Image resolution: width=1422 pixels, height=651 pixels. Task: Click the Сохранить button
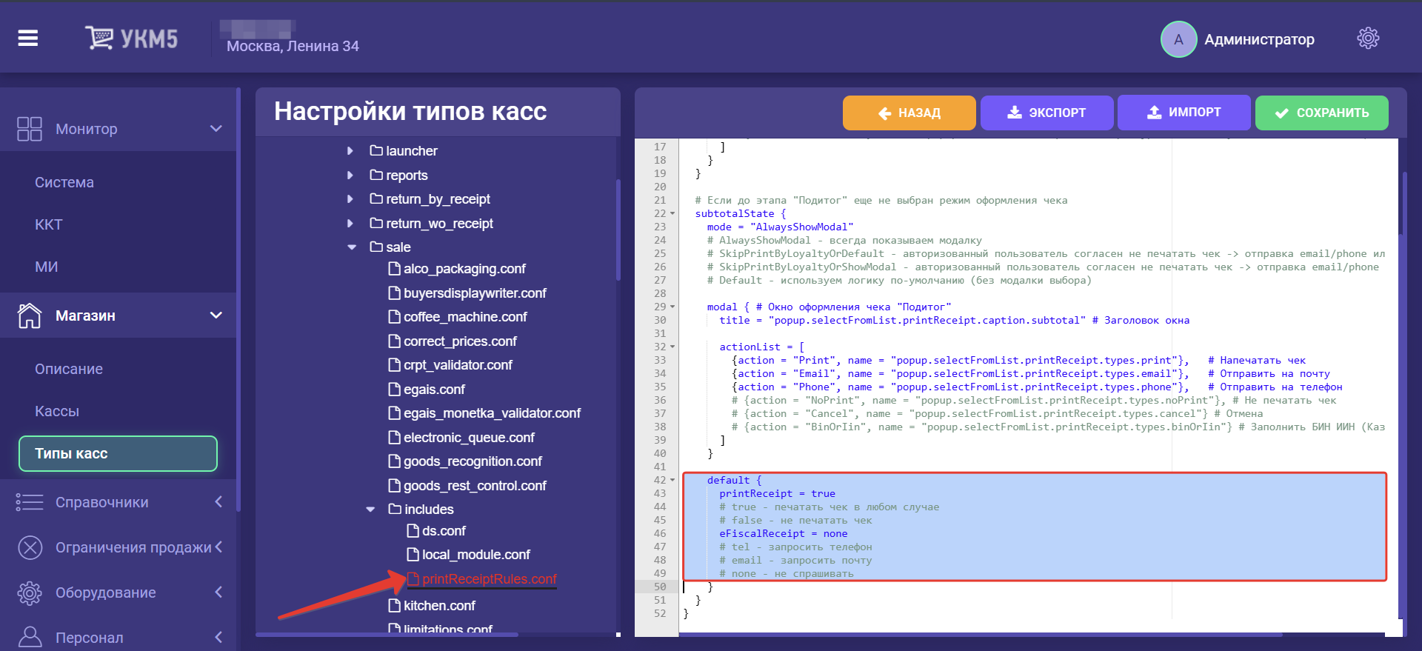(1321, 113)
